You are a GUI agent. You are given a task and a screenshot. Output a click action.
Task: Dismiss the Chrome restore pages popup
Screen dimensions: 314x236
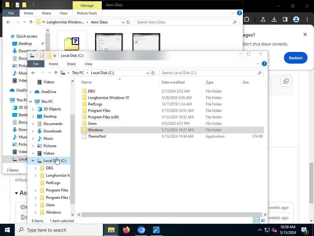pyautogui.click(x=305, y=34)
